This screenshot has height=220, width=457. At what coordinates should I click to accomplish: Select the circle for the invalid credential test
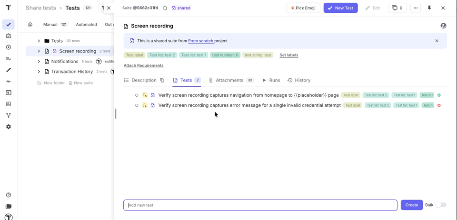pos(137,105)
